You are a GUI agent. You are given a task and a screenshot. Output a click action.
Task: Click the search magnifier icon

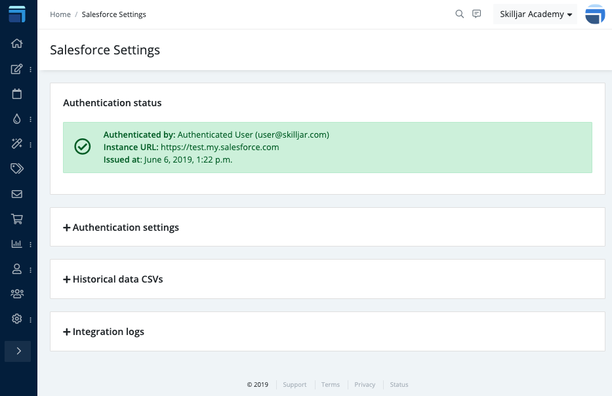[x=460, y=14]
